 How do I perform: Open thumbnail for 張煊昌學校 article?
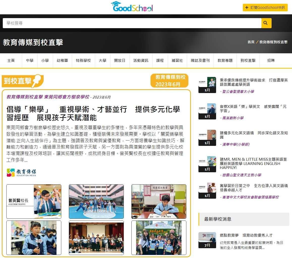coord(207,191)
